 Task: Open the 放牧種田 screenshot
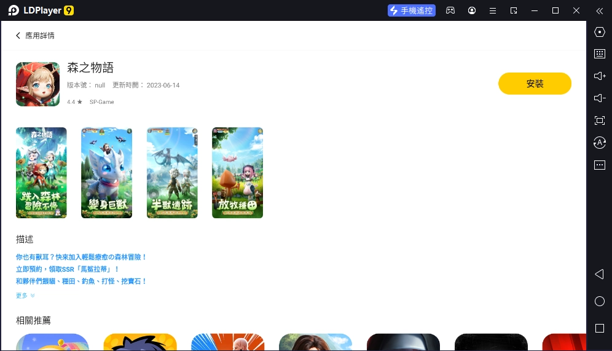pyautogui.click(x=237, y=173)
